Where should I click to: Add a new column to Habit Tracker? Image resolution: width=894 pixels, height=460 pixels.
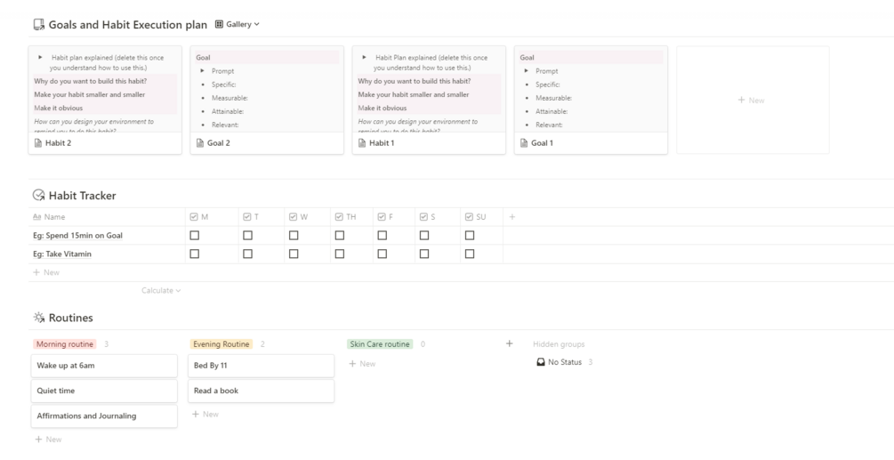click(x=511, y=217)
